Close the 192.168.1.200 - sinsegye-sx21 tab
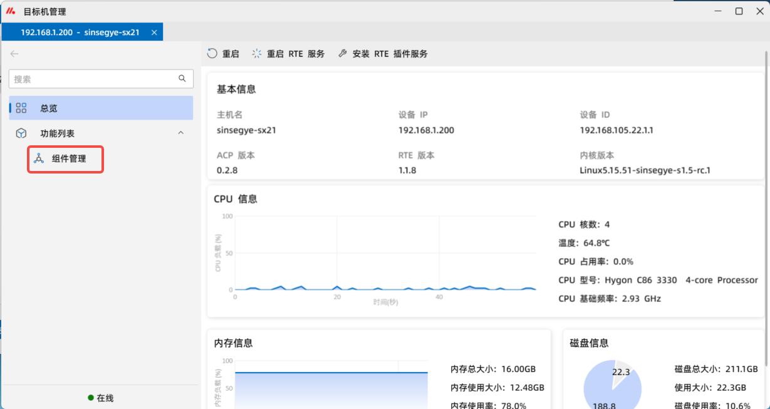This screenshot has width=770, height=409. pos(154,32)
